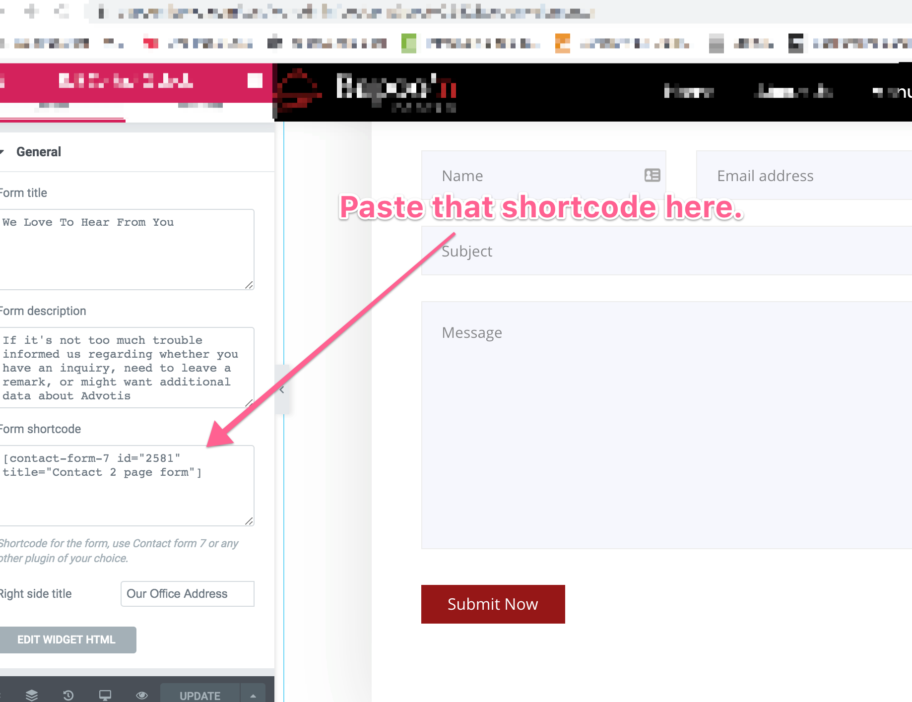Open the Navigator layers icon
Screen dimensions: 912x702
(x=32, y=695)
